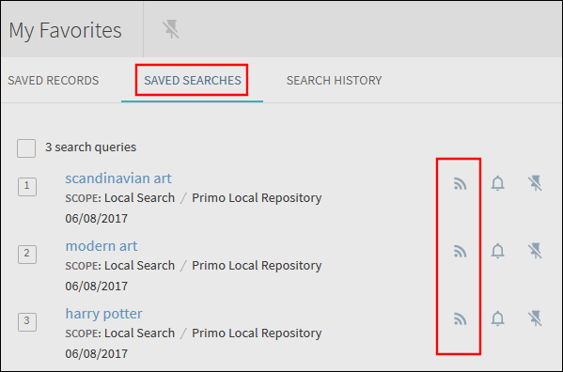
Task: Select saved search number 3 box
Action: click(x=27, y=322)
